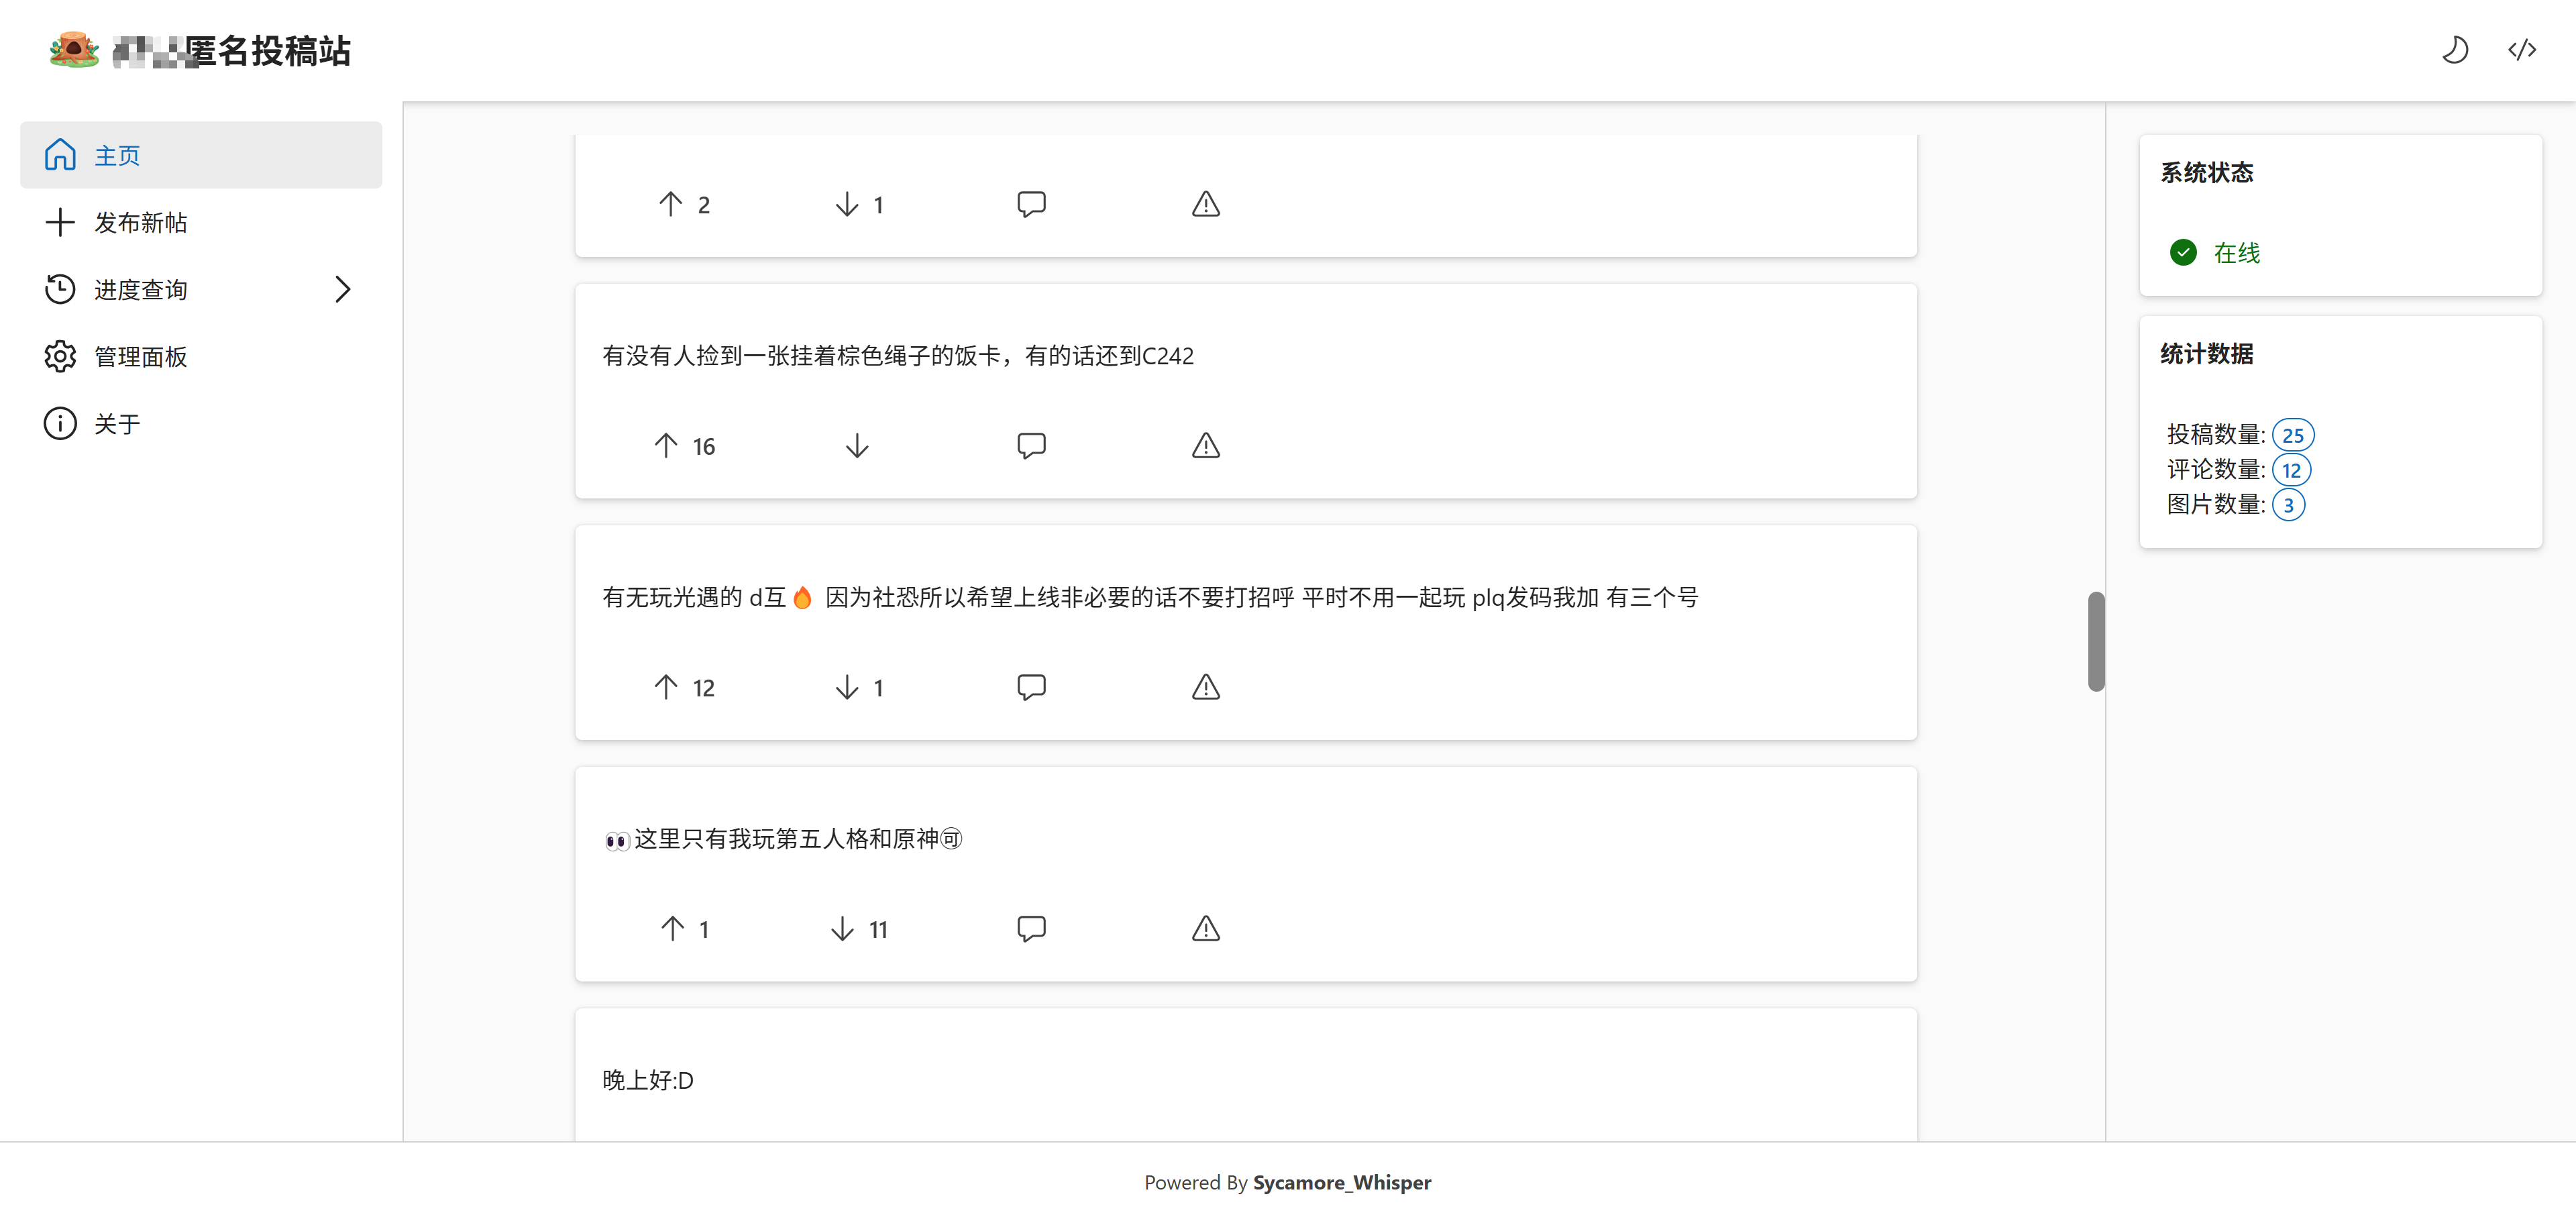
Task: Open 发布新帖 to create a post
Action: pyautogui.click(x=140, y=222)
